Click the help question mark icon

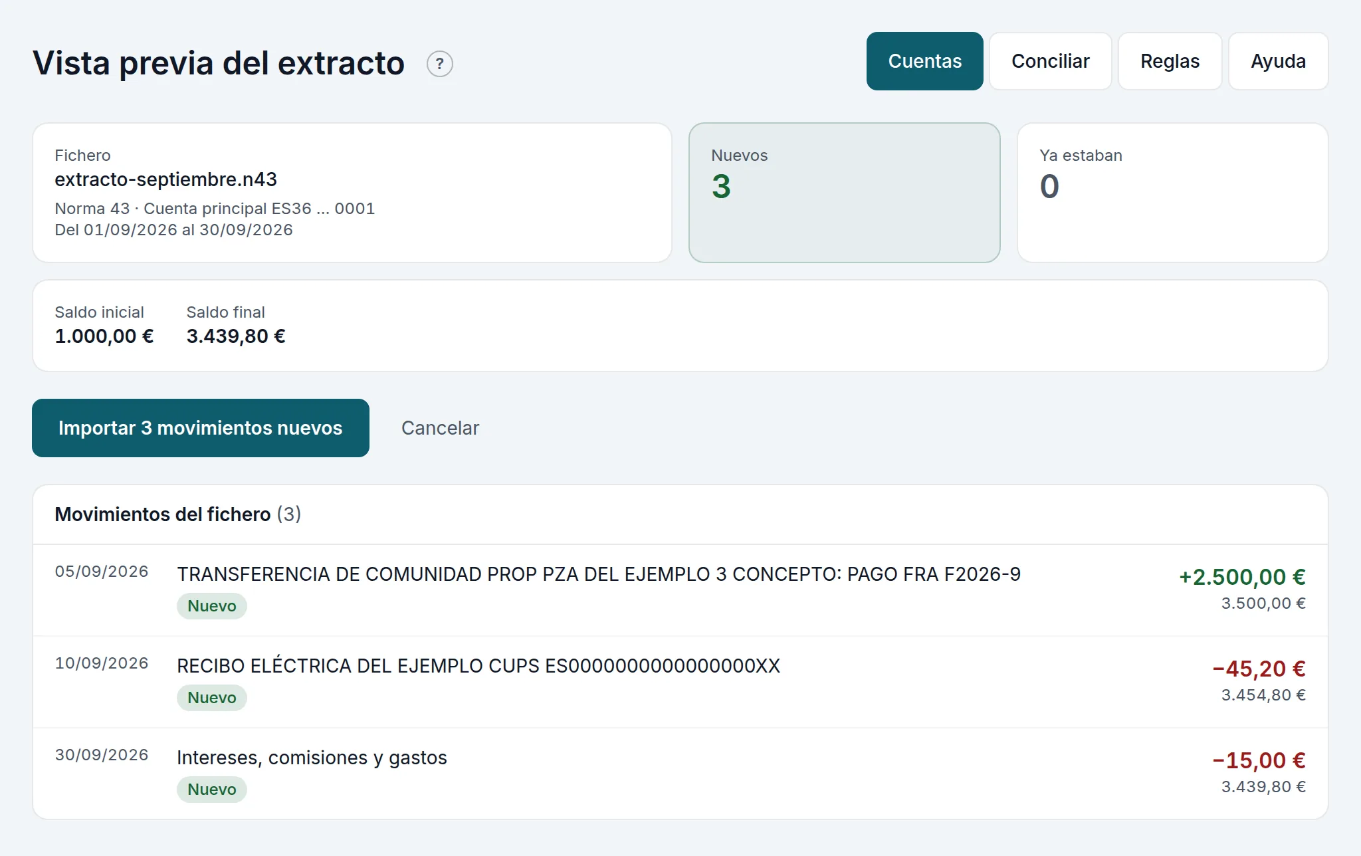439,64
